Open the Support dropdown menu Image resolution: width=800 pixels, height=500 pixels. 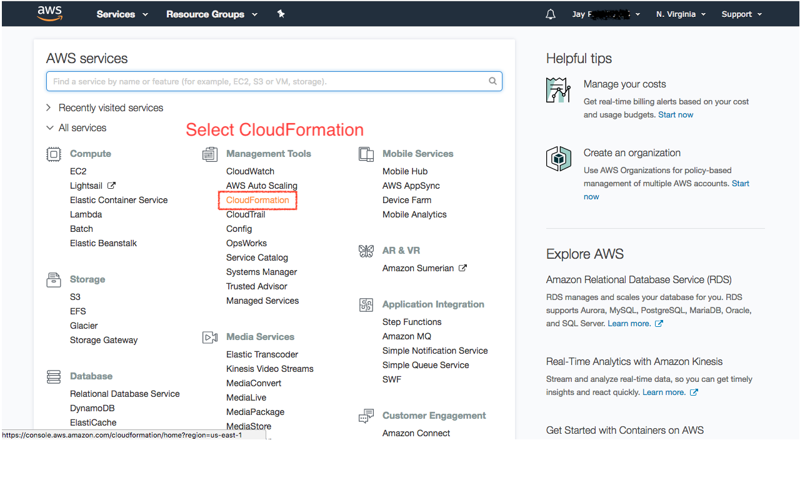point(742,14)
